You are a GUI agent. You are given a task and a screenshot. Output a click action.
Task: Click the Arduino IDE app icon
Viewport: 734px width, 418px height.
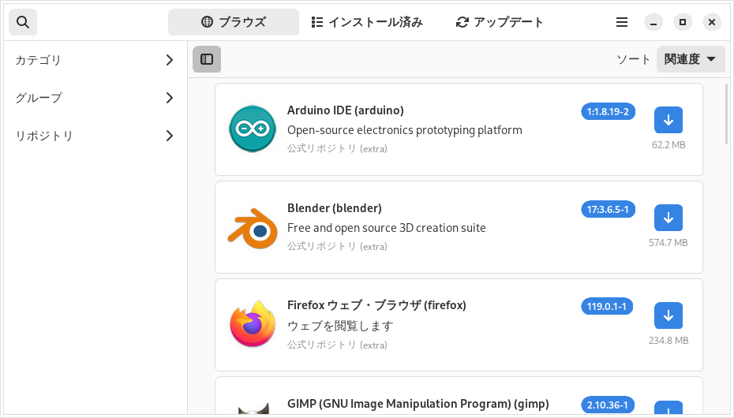click(x=253, y=129)
